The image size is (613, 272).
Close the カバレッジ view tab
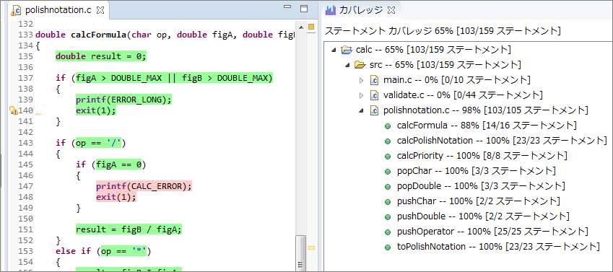(x=391, y=11)
